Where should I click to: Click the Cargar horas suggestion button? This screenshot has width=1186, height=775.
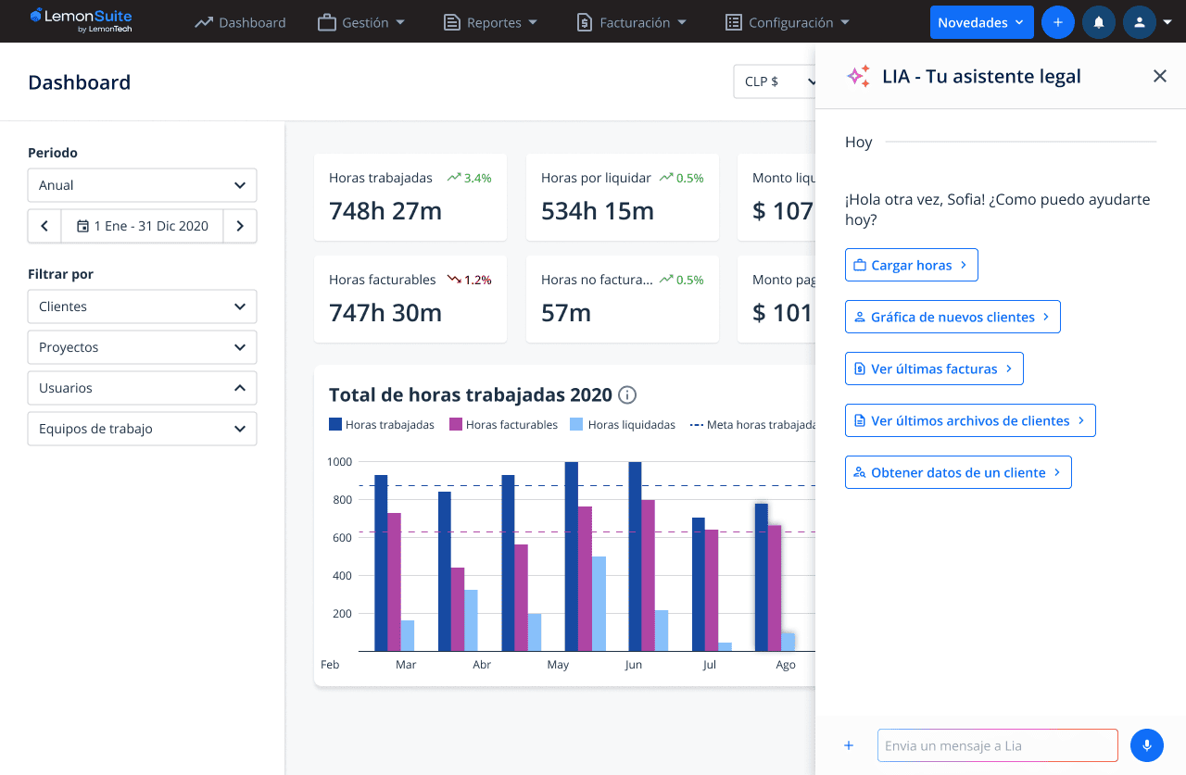point(911,265)
